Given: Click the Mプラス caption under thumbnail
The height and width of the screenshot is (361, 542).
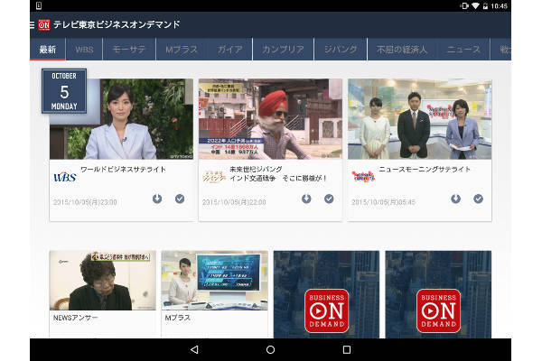Looking at the screenshot, I should point(178,318).
